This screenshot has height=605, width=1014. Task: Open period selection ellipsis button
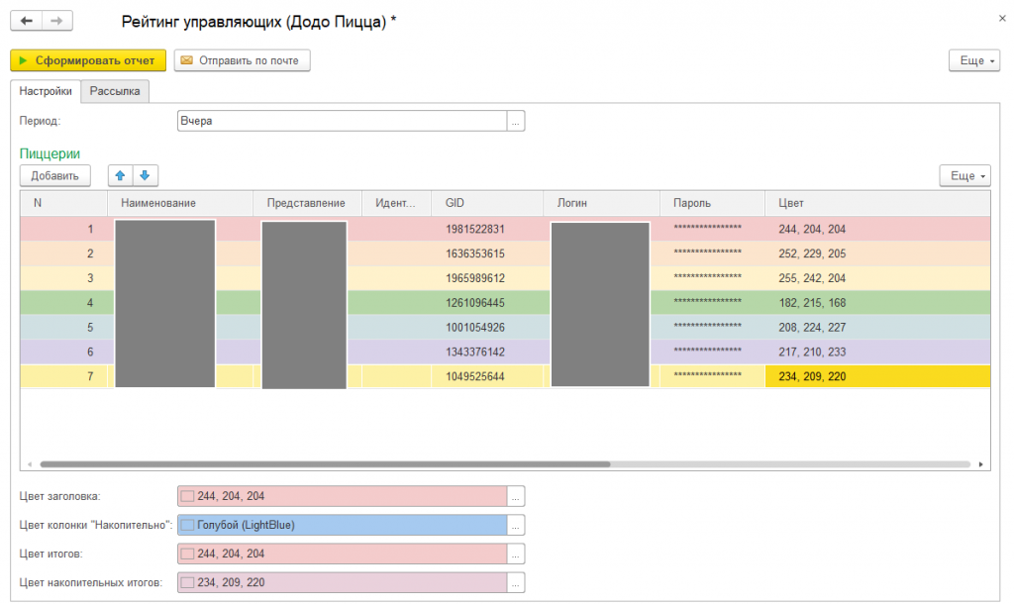516,121
